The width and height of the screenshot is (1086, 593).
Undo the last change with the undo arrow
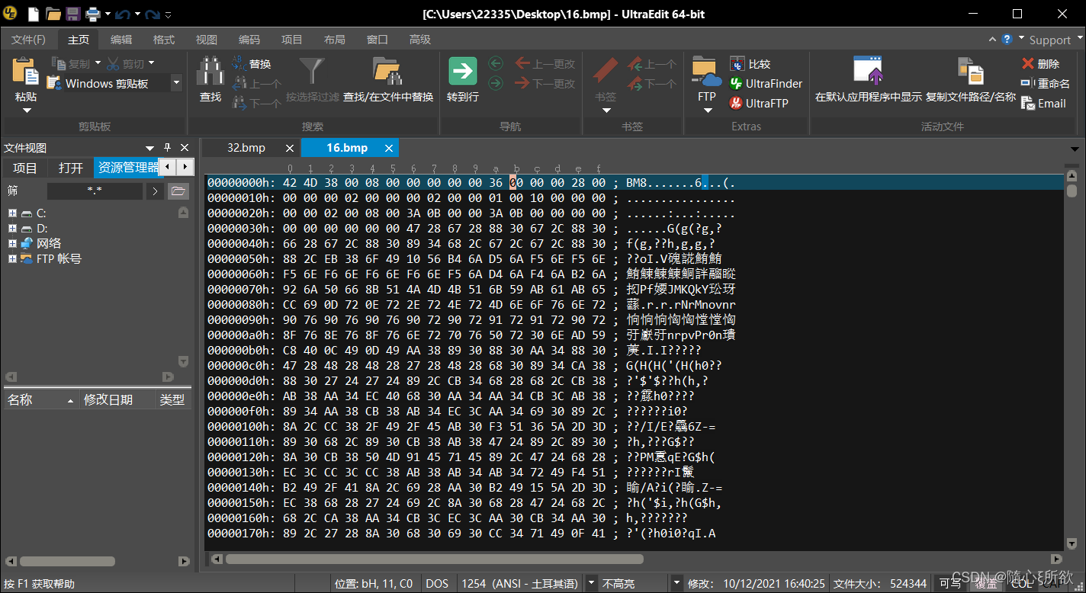coord(123,14)
